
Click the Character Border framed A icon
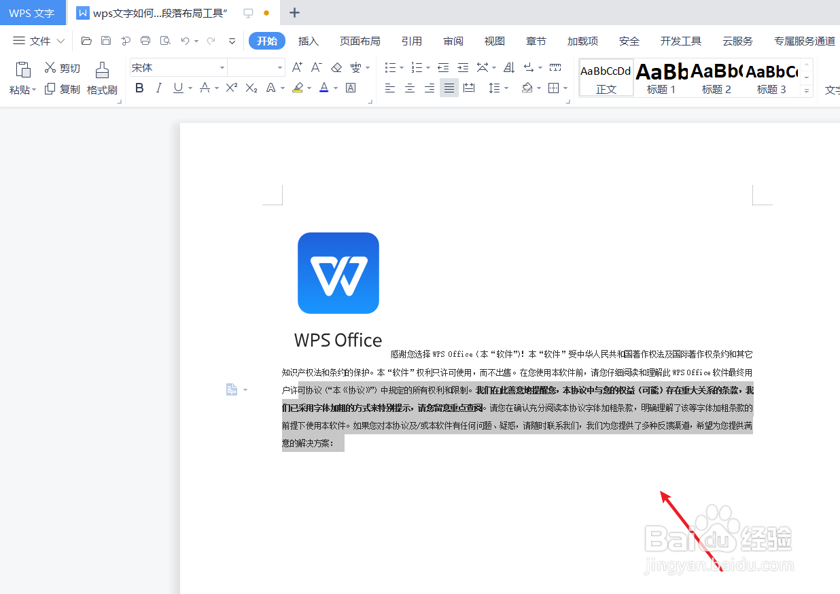(x=351, y=88)
